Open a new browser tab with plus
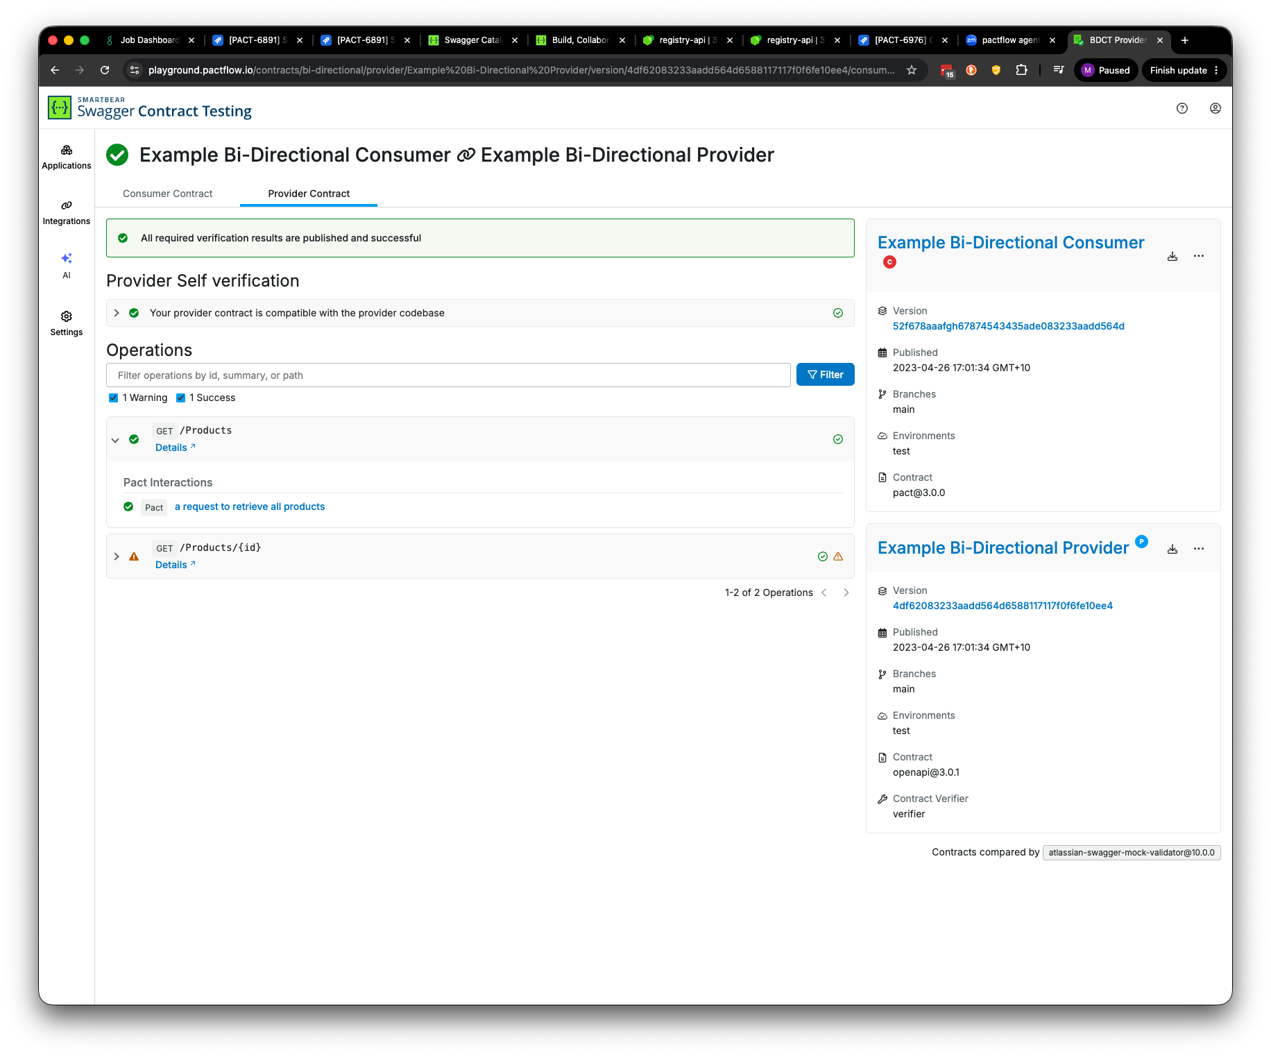The image size is (1271, 1056). [x=1185, y=40]
